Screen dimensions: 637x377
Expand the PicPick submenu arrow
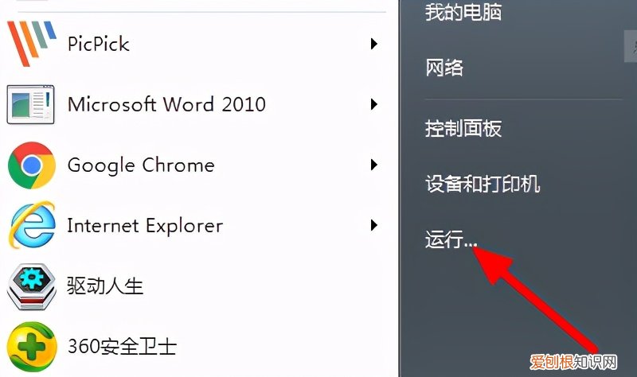click(374, 44)
